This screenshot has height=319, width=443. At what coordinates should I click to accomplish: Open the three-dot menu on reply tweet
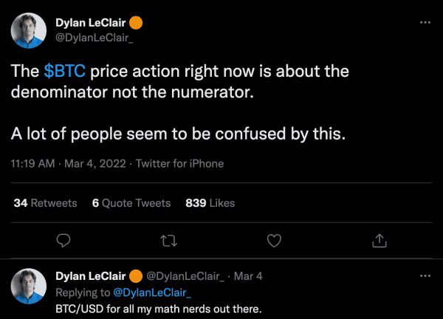(425, 276)
